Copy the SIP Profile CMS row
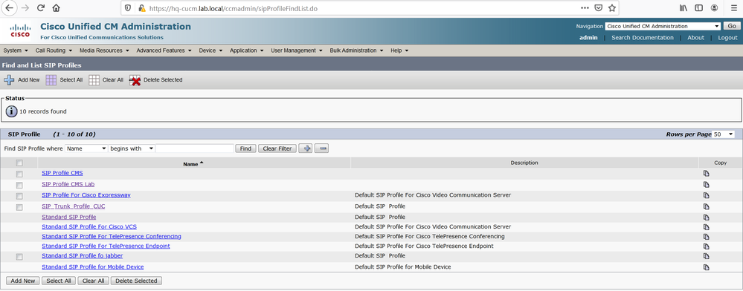743x291 pixels. point(706,173)
